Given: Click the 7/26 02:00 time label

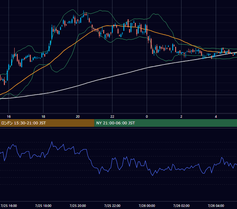Looking at the screenshot, I should pos(181,206).
